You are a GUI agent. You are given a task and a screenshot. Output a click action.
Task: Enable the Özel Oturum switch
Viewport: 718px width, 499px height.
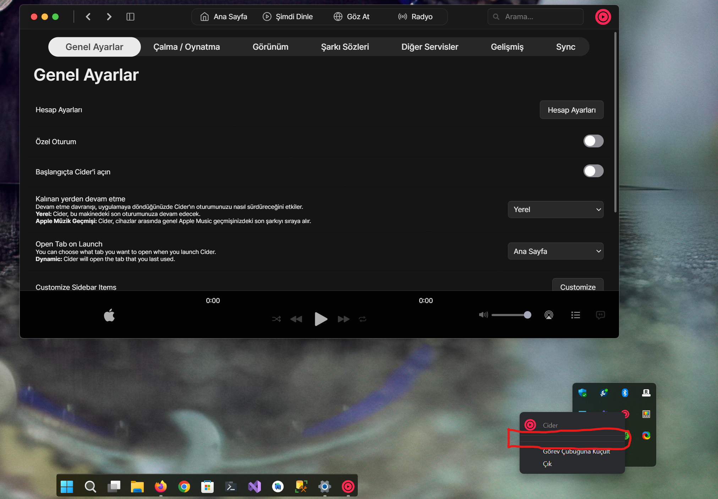pos(593,141)
